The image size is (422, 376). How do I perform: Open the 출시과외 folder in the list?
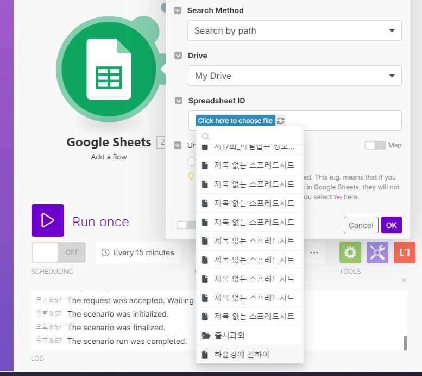pyautogui.click(x=250, y=336)
